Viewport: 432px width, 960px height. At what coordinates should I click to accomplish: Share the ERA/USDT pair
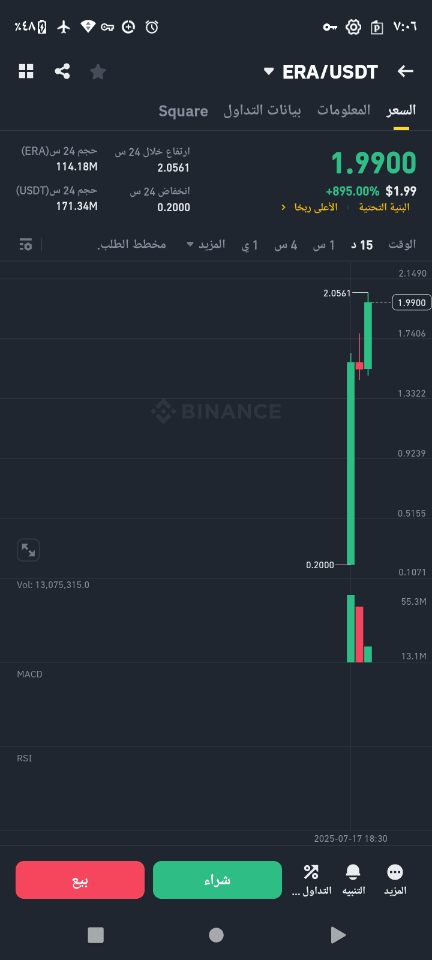pos(62,71)
